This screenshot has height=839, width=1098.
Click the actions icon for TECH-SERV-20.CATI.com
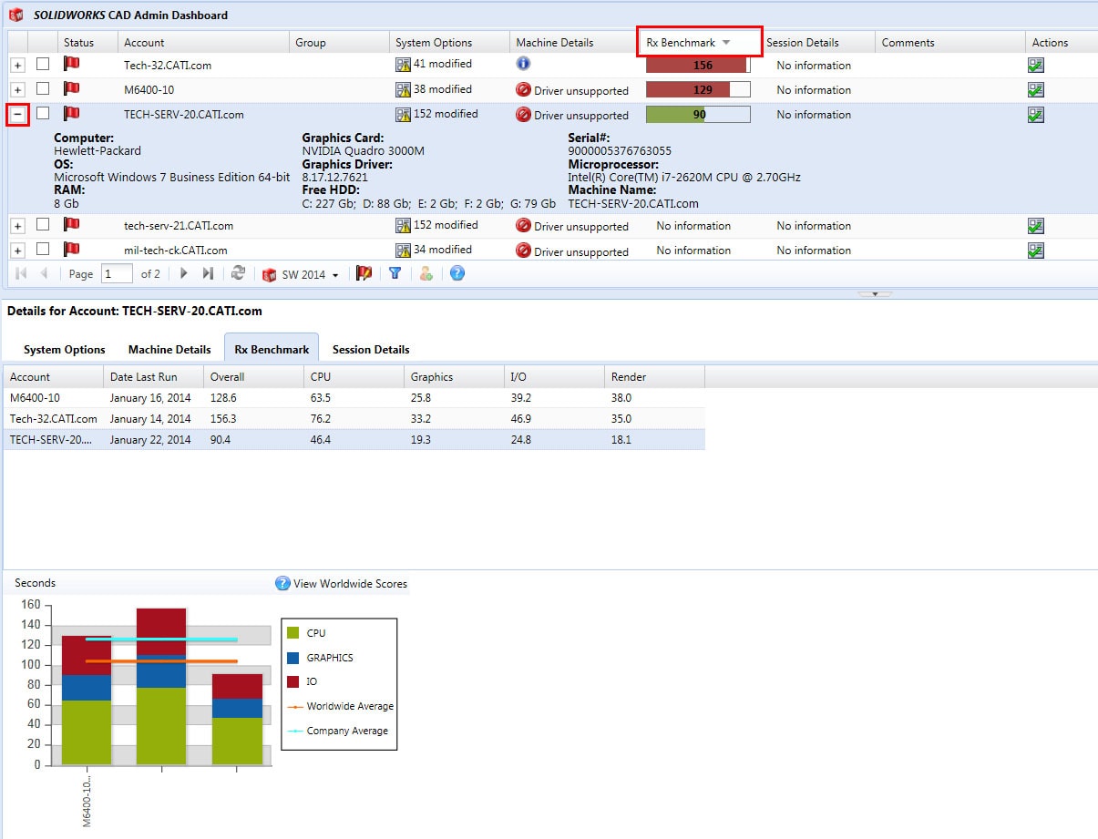click(1035, 114)
